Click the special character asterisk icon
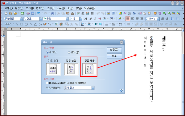Image resolution: width=185 pixels, height=116 pixels. tap(134, 13)
